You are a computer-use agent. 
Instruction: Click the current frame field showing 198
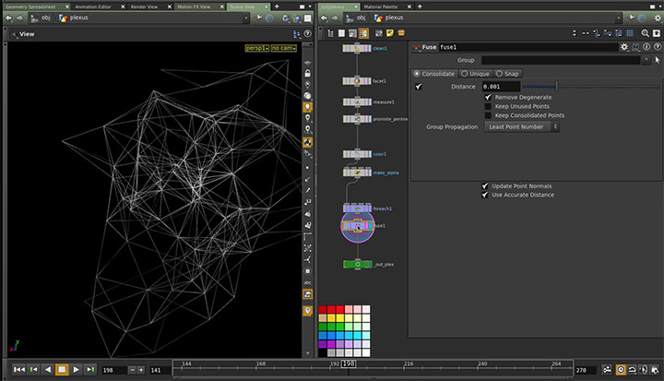(x=113, y=370)
